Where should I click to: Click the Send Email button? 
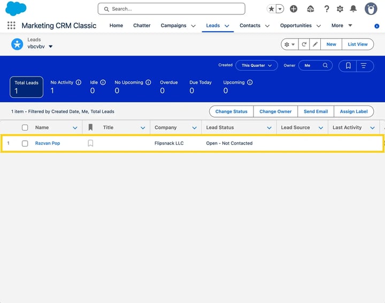coord(316,111)
